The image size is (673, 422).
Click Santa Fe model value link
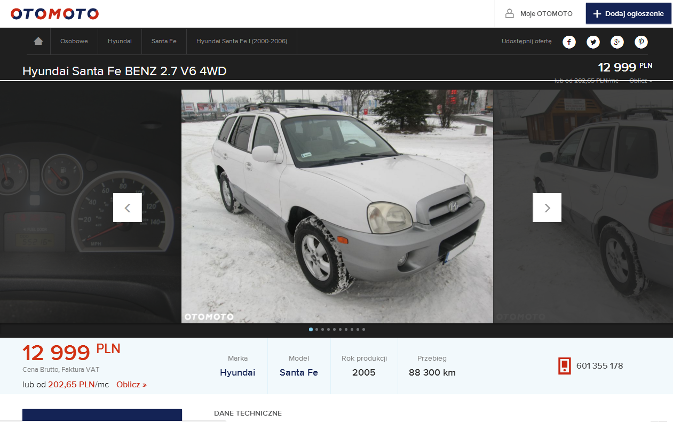(x=299, y=372)
